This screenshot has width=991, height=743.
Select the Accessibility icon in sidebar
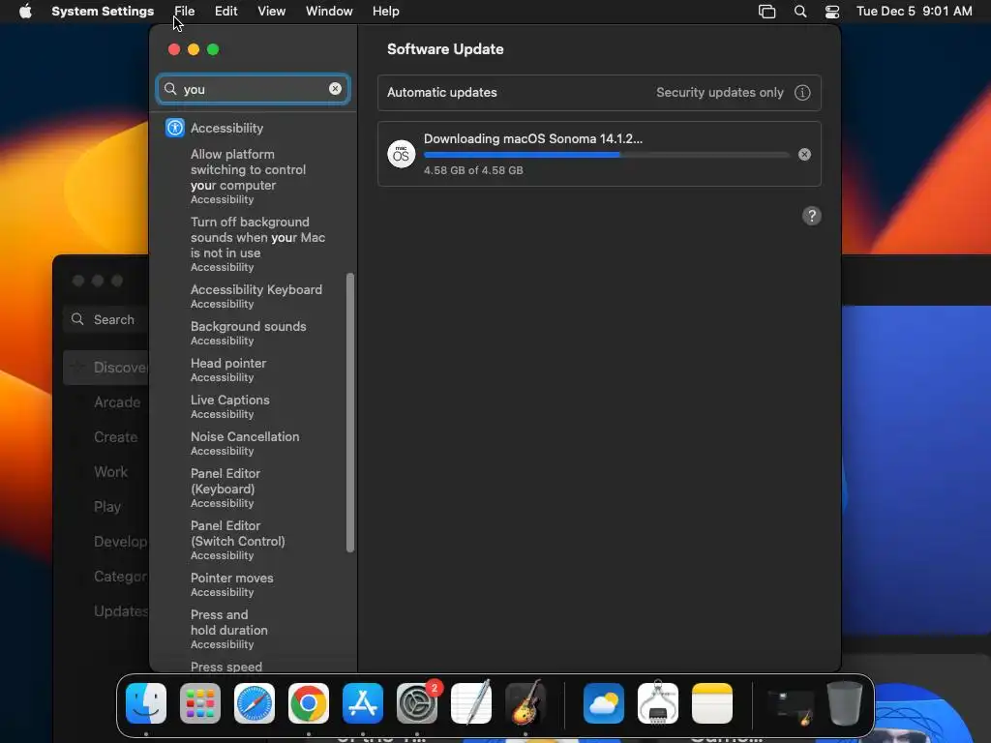(175, 128)
